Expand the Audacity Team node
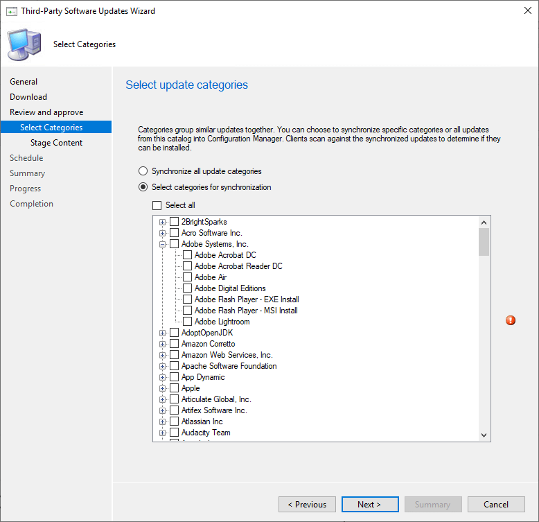Viewport: 539px width, 522px height. pos(162,433)
